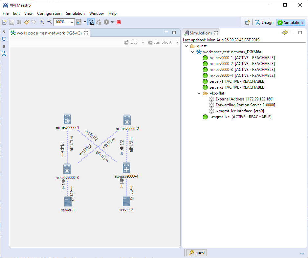Click the Open Perspective icon

point(248,22)
